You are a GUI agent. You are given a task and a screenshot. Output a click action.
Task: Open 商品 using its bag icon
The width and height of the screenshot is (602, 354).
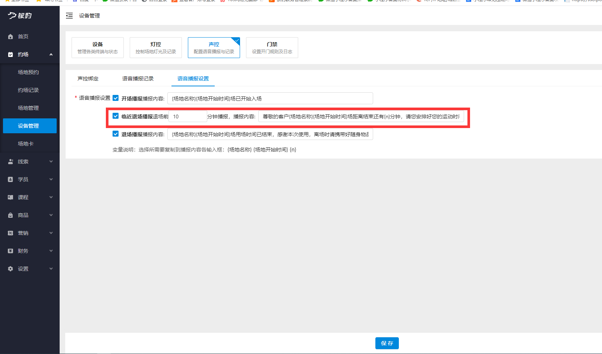10,215
